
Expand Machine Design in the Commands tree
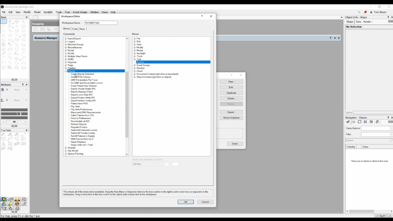(66, 45)
